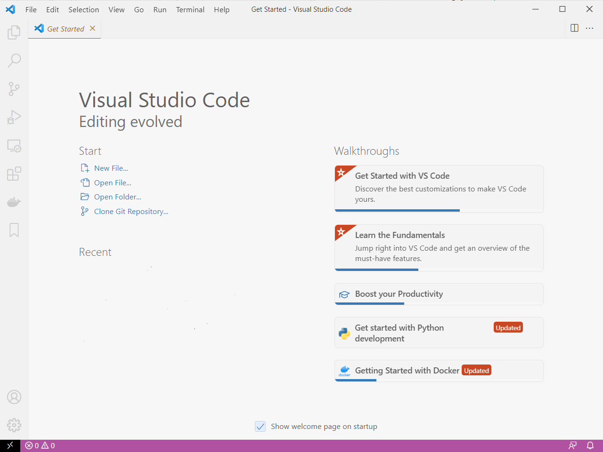Uncheck Show welcome page on startup
The image size is (603, 452).
pyautogui.click(x=261, y=427)
